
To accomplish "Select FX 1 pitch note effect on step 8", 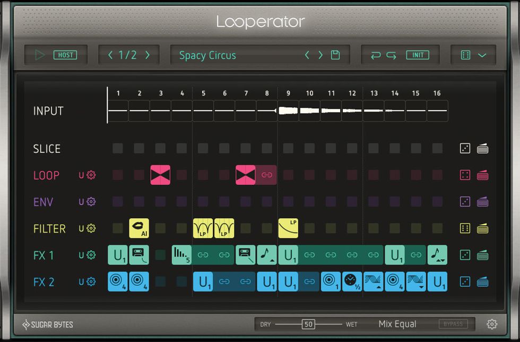I will pyautogui.click(x=267, y=255).
